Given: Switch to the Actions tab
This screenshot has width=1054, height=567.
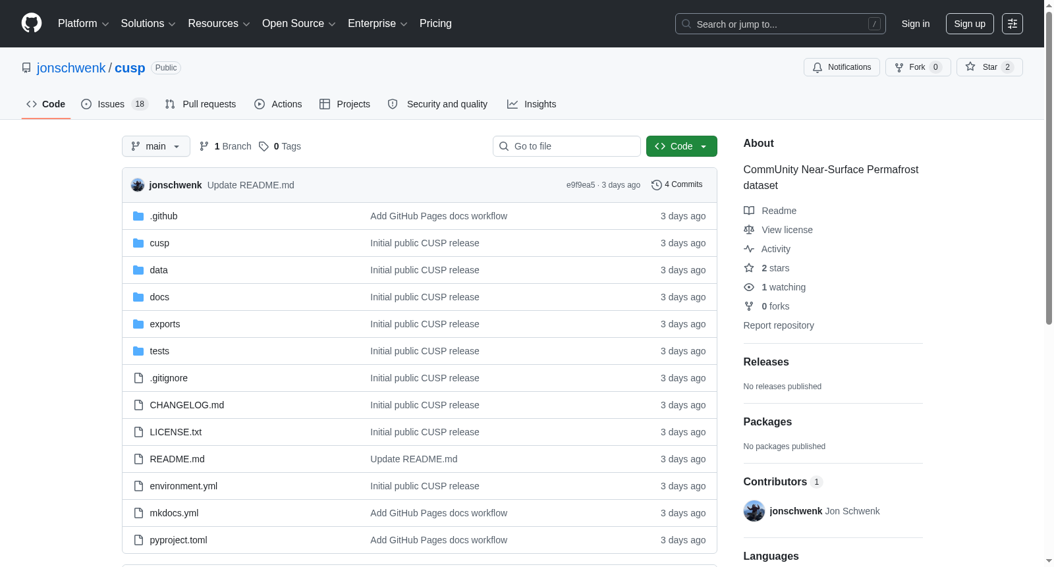Looking at the screenshot, I should [278, 104].
